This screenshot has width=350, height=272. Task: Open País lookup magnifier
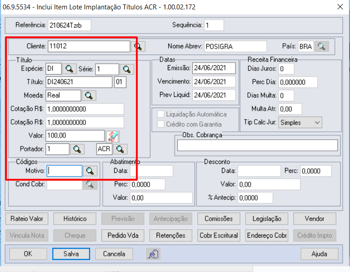[321, 46]
